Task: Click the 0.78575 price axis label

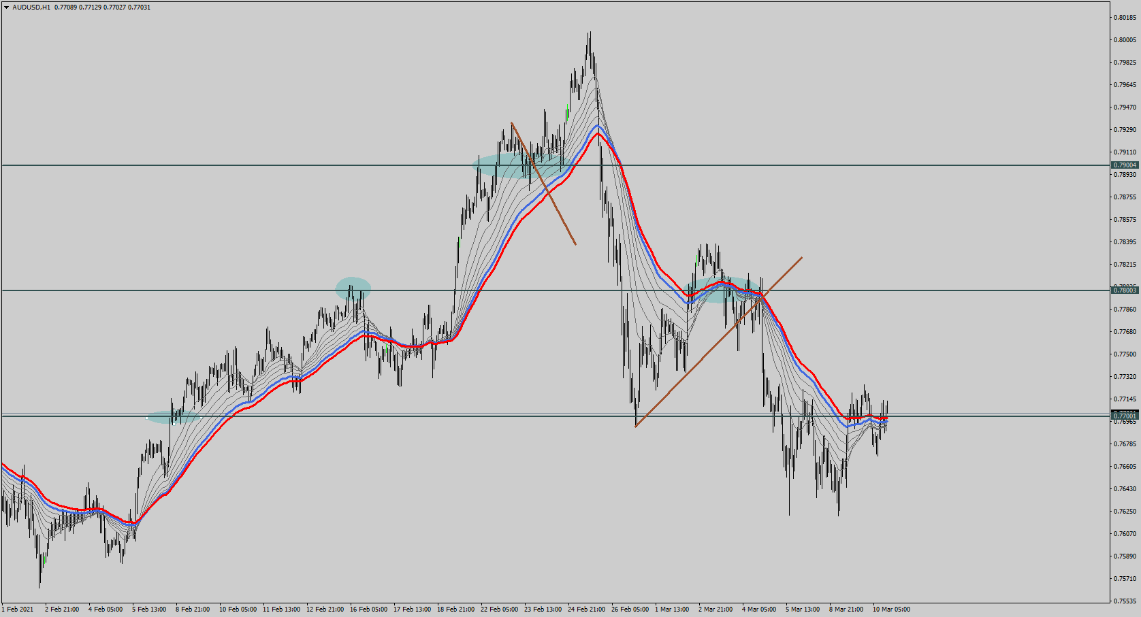Action: pos(1125,220)
